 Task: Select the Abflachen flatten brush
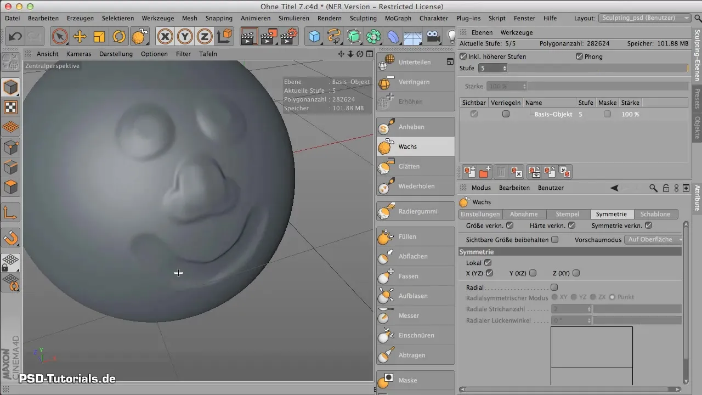pyautogui.click(x=415, y=256)
